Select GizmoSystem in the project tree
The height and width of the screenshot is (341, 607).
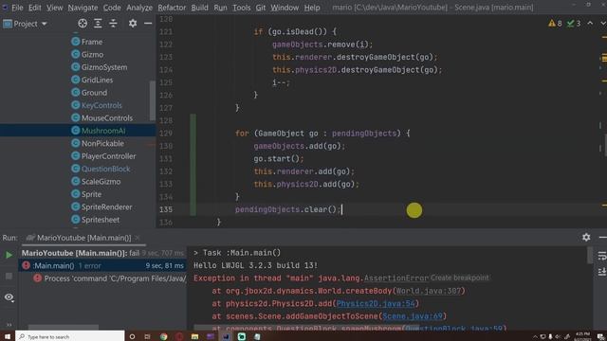104,67
